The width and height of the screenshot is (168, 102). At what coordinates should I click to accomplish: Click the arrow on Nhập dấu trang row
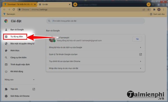[x=141, y=68]
